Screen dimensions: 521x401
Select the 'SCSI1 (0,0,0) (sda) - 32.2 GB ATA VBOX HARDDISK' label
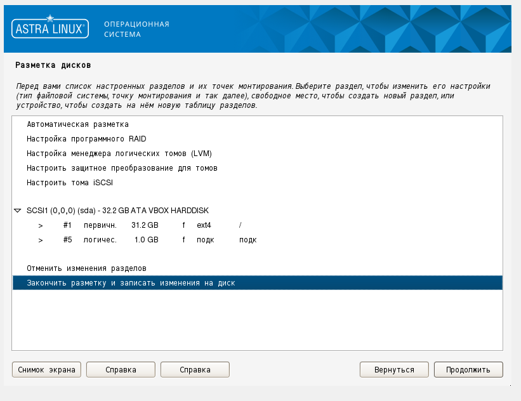(117, 211)
